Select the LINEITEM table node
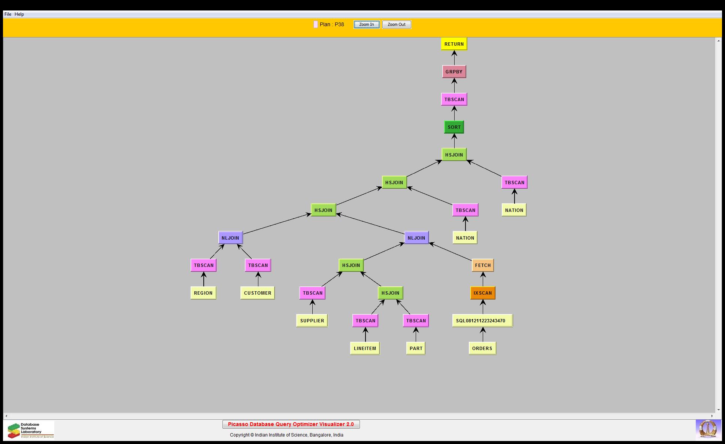Screen dimensions: 725x444 coord(365,348)
